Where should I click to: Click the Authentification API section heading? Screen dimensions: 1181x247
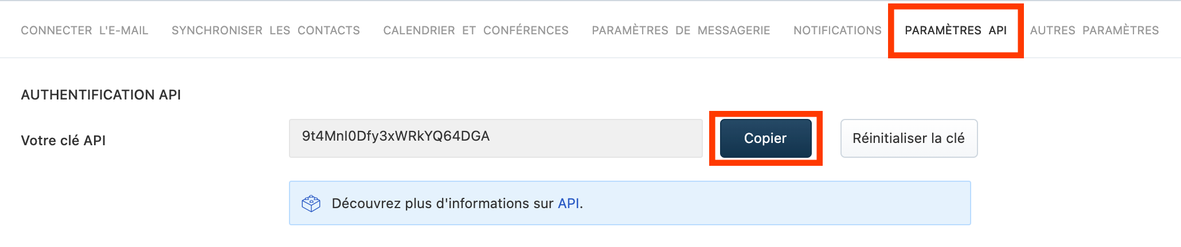tap(101, 95)
